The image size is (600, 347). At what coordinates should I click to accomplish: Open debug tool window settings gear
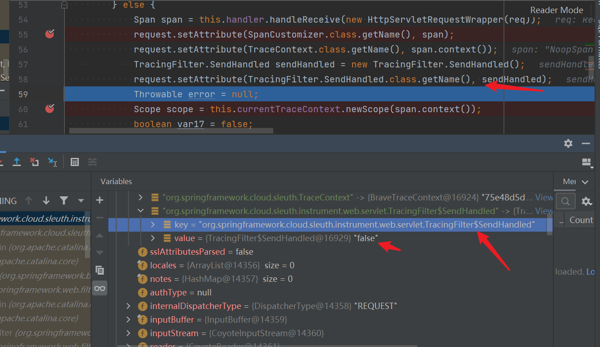tap(568, 143)
